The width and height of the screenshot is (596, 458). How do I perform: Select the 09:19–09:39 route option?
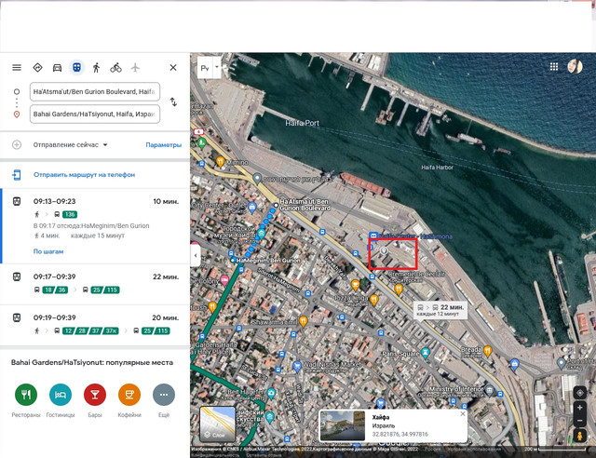pyautogui.click(x=95, y=325)
